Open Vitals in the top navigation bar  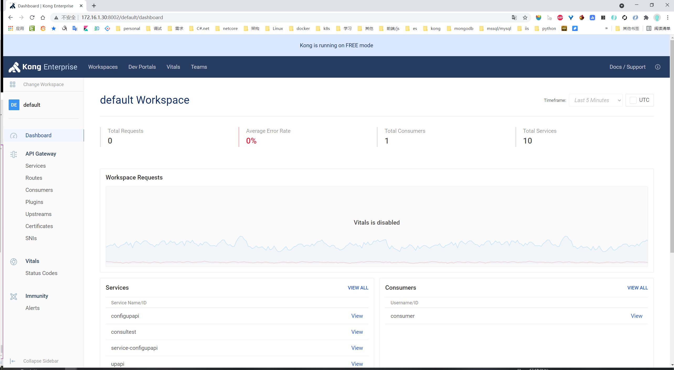[x=173, y=67]
